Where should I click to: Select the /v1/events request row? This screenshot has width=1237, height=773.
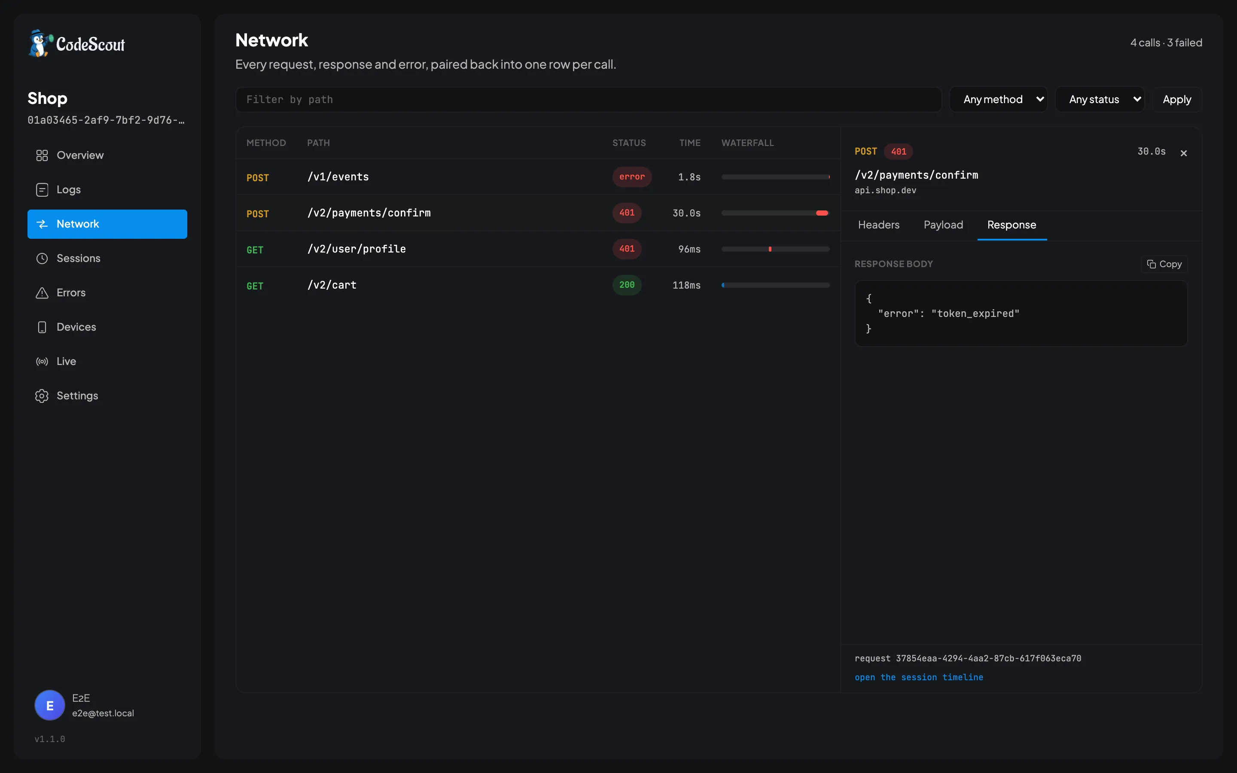pyautogui.click(x=538, y=177)
